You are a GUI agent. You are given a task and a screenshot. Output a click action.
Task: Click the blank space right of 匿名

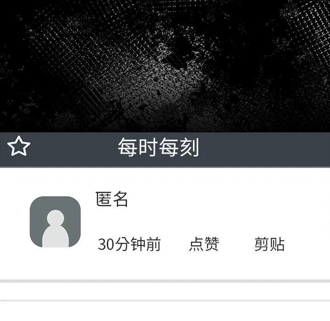tap(228, 199)
